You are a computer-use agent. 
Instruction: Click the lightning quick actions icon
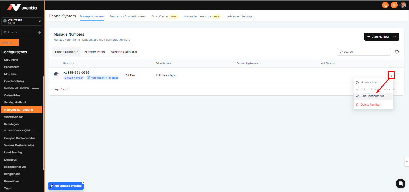[39, 32]
